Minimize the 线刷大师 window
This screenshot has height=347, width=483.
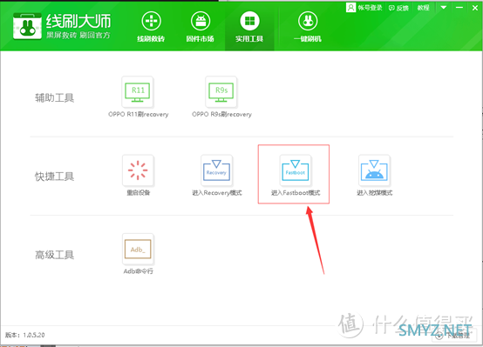[459, 7]
